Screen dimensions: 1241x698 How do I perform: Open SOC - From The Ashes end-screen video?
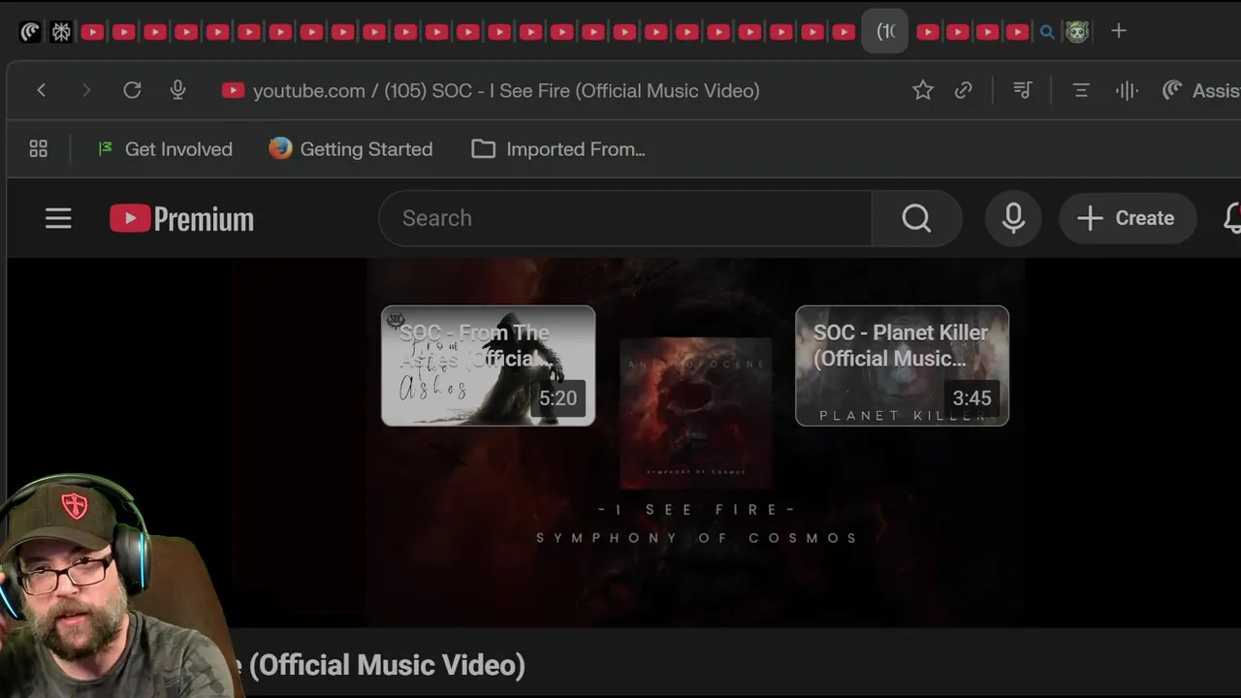pyautogui.click(x=488, y=365)
